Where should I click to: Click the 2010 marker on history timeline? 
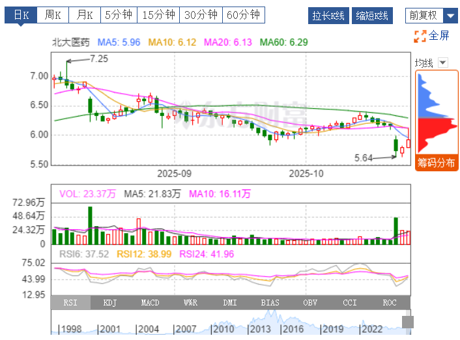pyautogui.click(x=223, y=329)
